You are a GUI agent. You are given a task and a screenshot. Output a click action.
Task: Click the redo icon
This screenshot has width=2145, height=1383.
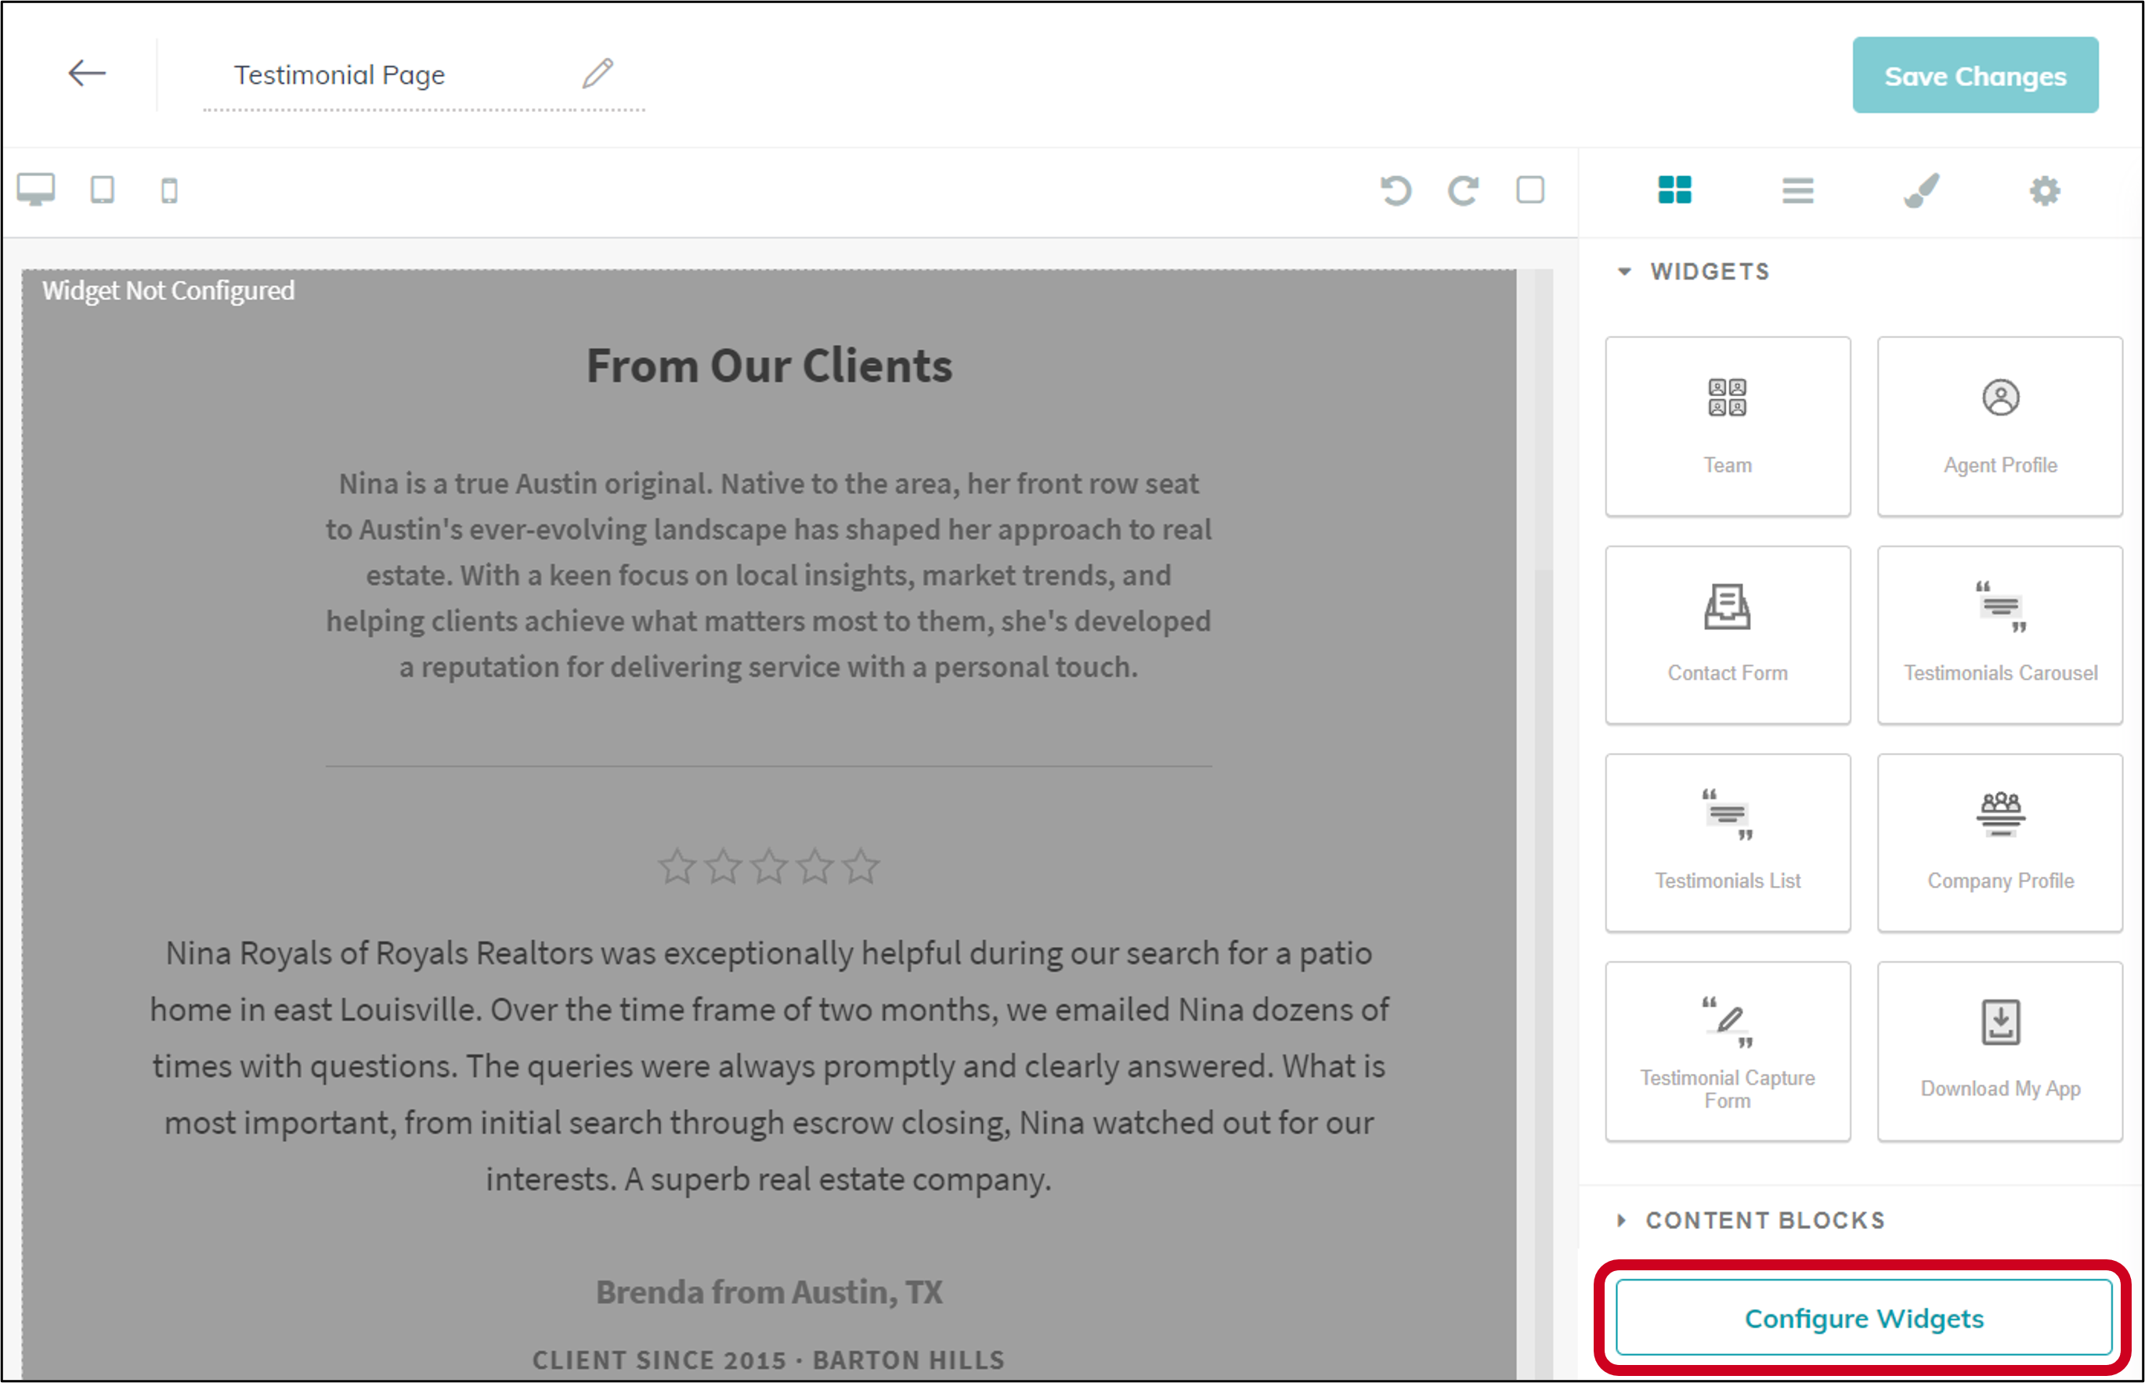(x=1463, y=190)
